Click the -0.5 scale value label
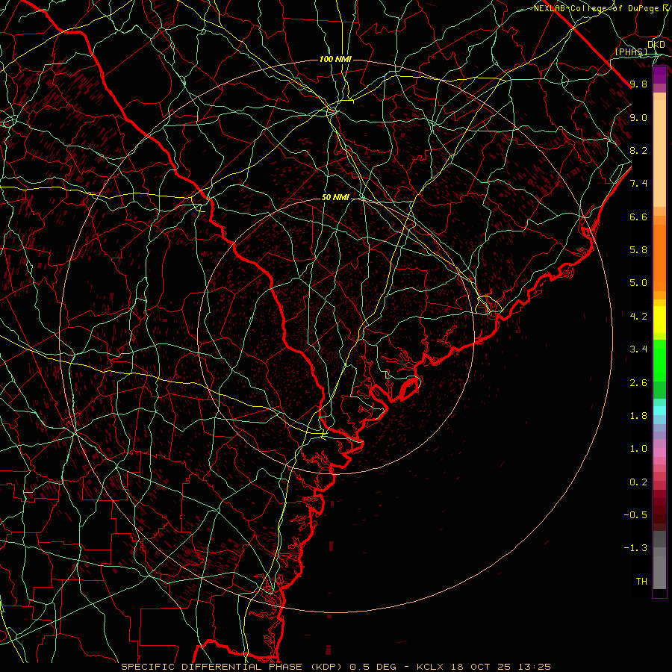 pyautogui.click(x=635, y=515)
